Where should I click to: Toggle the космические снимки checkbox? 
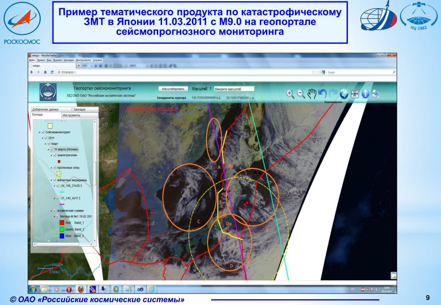(x=55, y=211)
